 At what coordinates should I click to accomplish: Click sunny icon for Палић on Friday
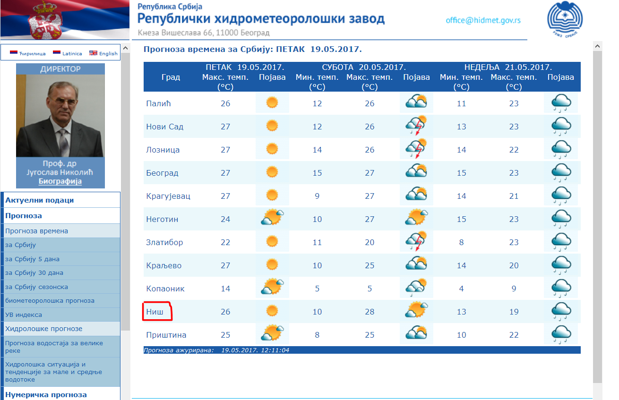(x=272, y=103)
